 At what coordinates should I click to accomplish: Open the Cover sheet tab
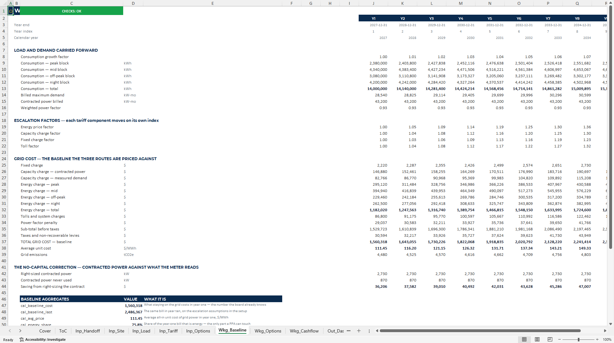tap(45, 331)
